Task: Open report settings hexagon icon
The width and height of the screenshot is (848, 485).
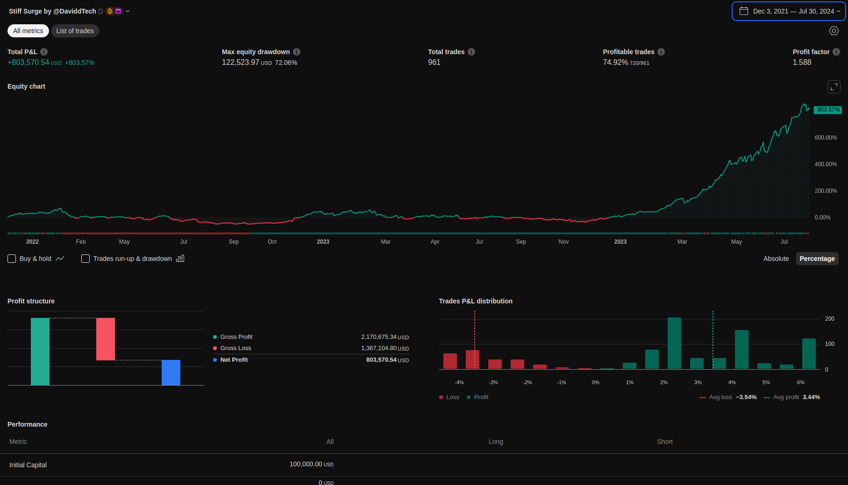Action: click(834, 31)
